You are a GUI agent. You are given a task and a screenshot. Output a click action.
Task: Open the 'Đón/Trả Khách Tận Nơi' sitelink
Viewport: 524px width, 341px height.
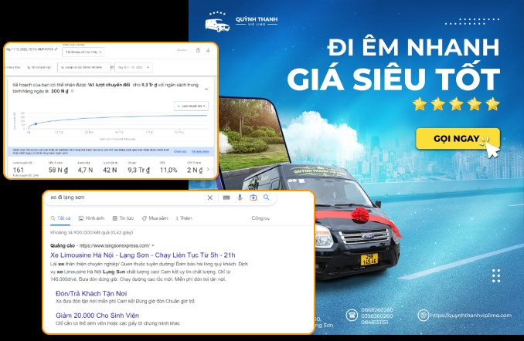pos(91,294)
